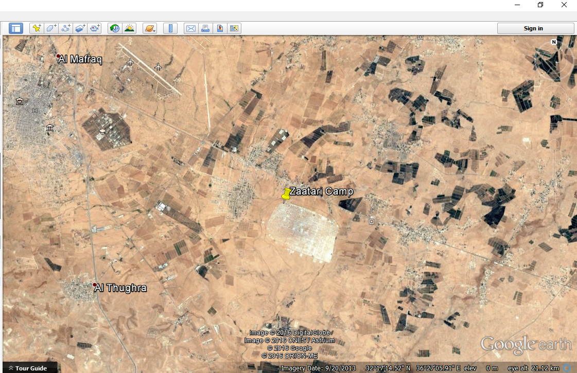Toggle the historical imagery clock button
The width and height of the screenshot is (577, 373).
pyautogui.click(x=114, y=28)
